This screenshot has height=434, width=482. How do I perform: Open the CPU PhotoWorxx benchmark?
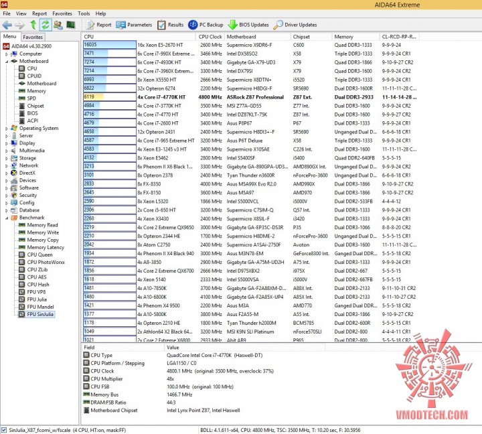pos(42,262)
